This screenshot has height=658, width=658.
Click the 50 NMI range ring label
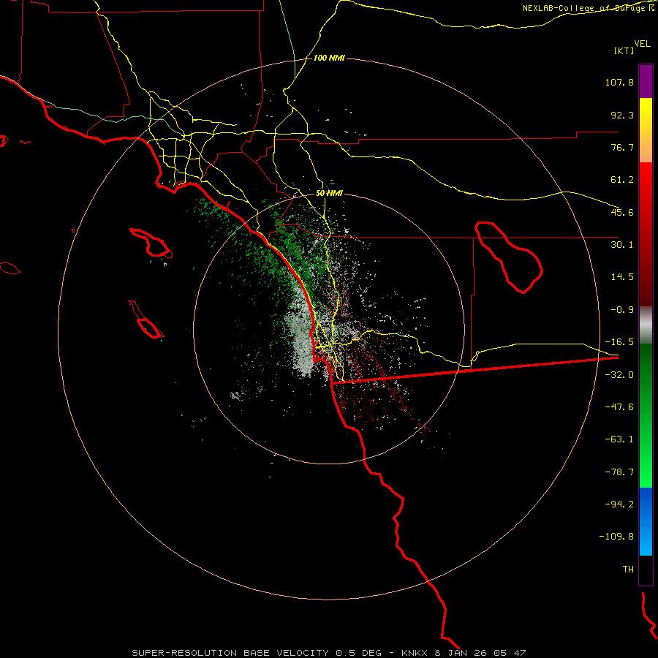tap(329, 194)
